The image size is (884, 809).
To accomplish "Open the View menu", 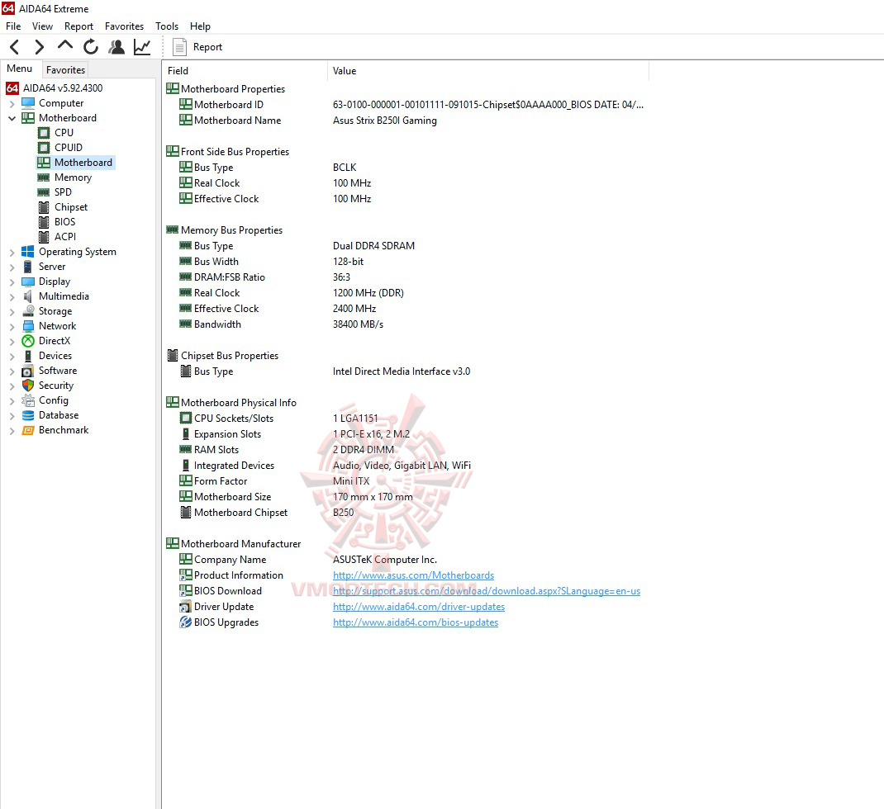I will [x=42, y=26].
